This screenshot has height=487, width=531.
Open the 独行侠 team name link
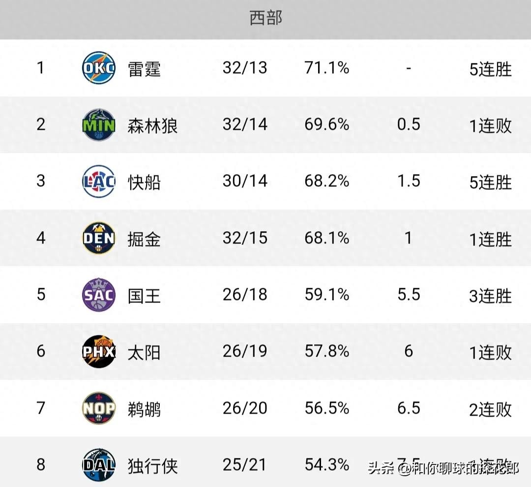click(152, 465)
